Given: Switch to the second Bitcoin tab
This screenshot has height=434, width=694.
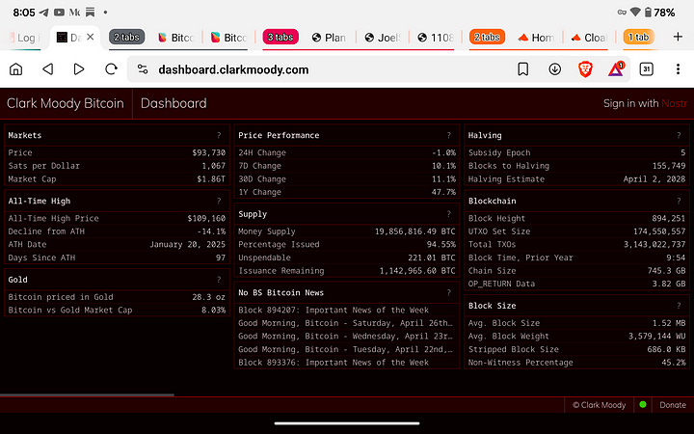Looking at the screenshot, I should (x=228, y=38).
